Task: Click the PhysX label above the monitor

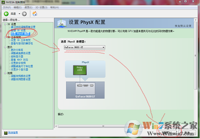Action: [x=86, y=62]
